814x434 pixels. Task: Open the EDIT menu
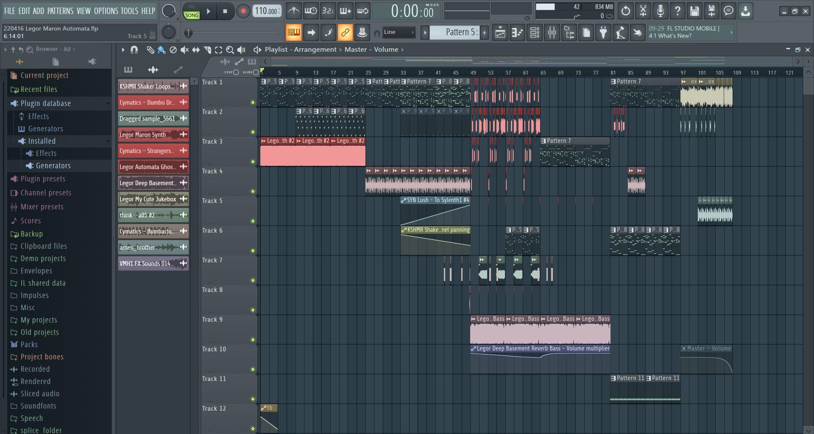[24, 11]
